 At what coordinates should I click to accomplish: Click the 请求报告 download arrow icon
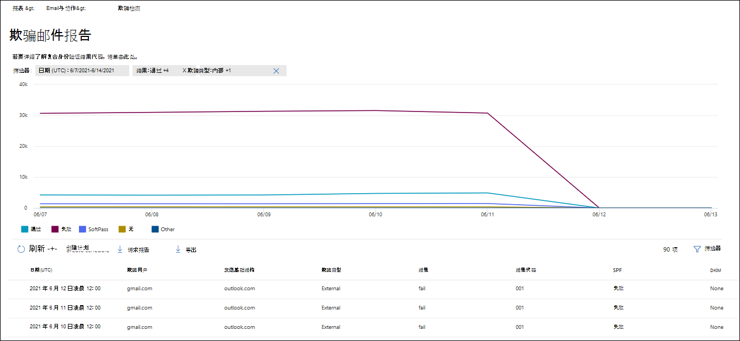[120, 249]
